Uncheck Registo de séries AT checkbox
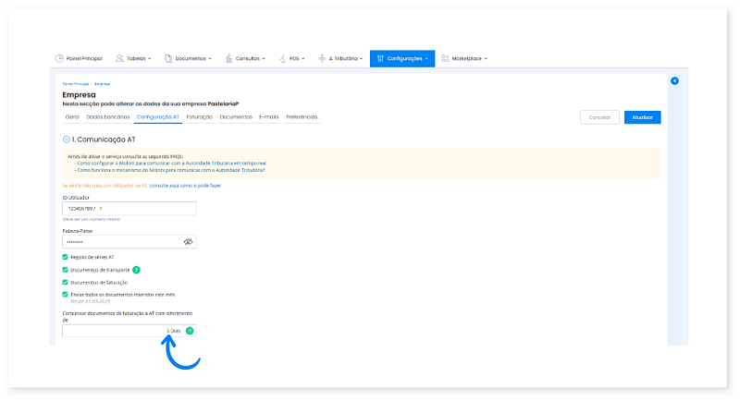The image size is (740, 401). (x=65, y=257)
